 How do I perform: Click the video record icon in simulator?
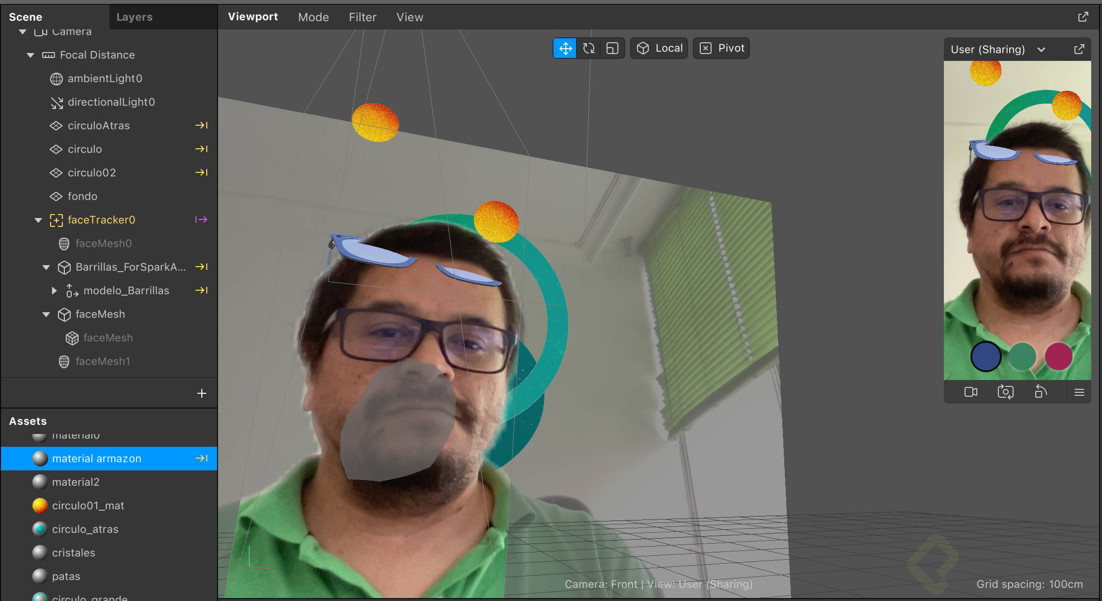pos(970,392)
